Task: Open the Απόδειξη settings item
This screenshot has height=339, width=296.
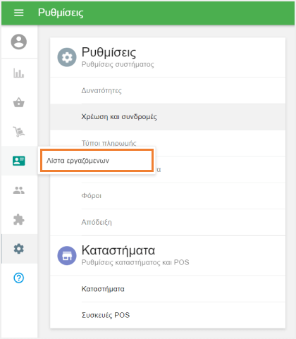Action: [x=168, y=222]
